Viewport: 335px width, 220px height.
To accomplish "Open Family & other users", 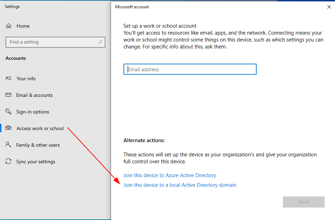I will [x=38, y=145].
